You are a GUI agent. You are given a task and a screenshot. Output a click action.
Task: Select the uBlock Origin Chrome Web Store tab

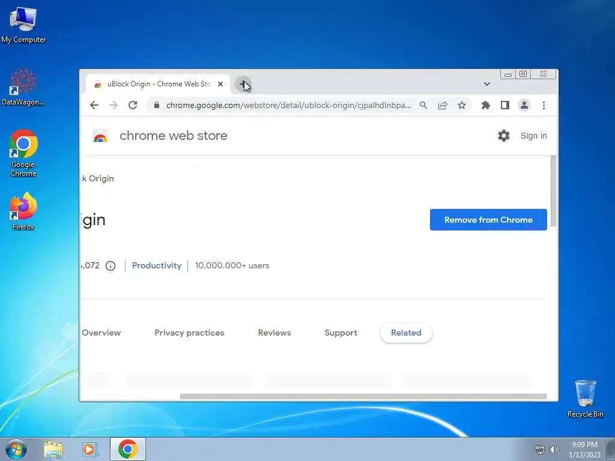tap(158, 84)
